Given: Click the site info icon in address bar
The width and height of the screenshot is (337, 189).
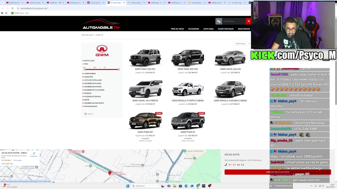Looking at the screenshot, I should [x=18, y=8].
